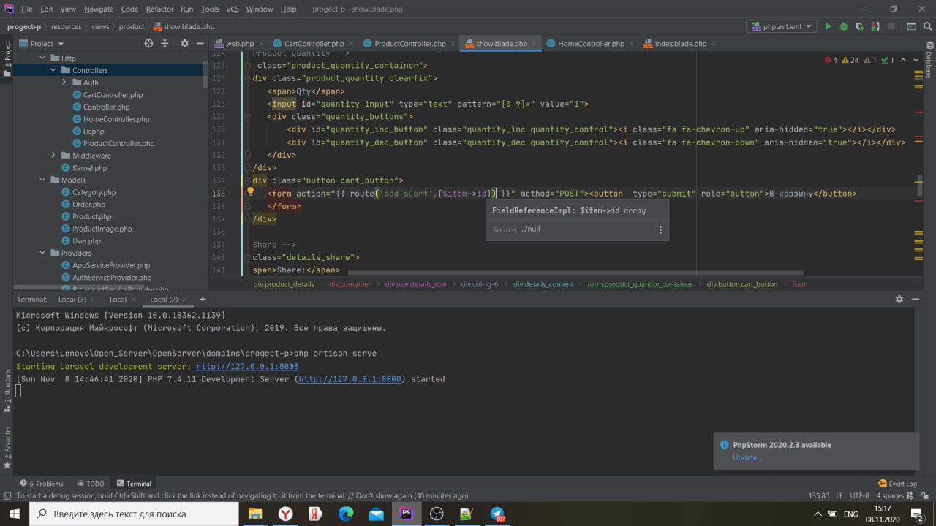Open the quick documentation popup options menu
The width and height of the screenshot is (936, 526).
660,229
